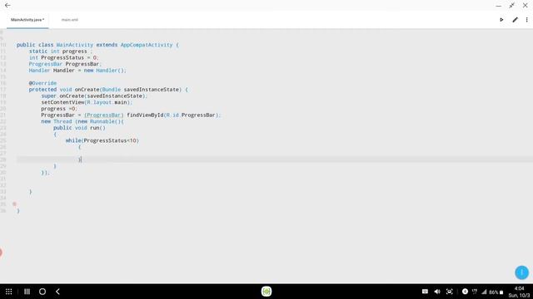Click 'setContentView(R.layout.main)' line
This screenshot has width=533, height=299.
(87, 102)
